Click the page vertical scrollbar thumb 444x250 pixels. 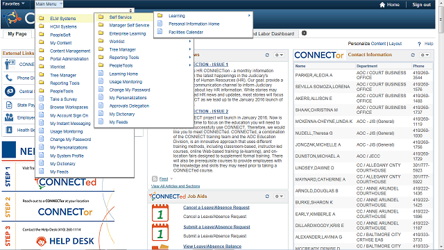pos(441,20)
